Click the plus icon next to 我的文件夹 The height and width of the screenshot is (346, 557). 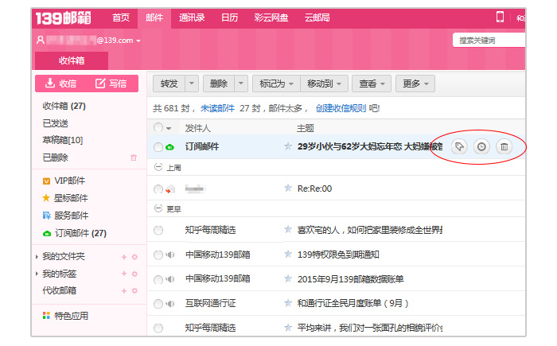click(x=123, y=256)
